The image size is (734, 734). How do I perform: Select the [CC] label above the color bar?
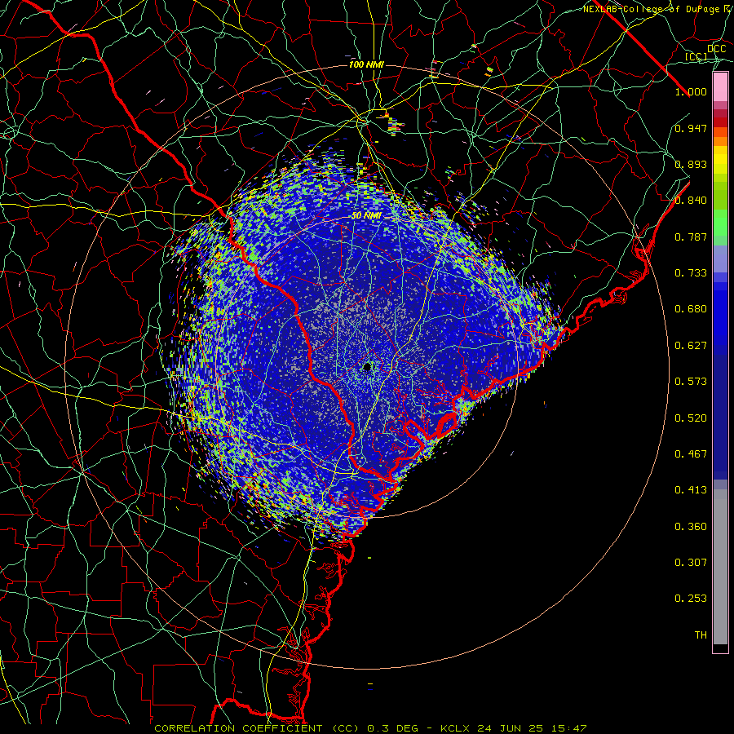[696, 56]
